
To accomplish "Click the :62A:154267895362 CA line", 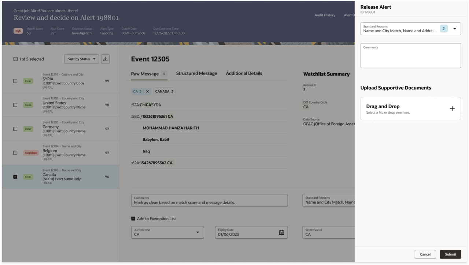I will 152,163.
